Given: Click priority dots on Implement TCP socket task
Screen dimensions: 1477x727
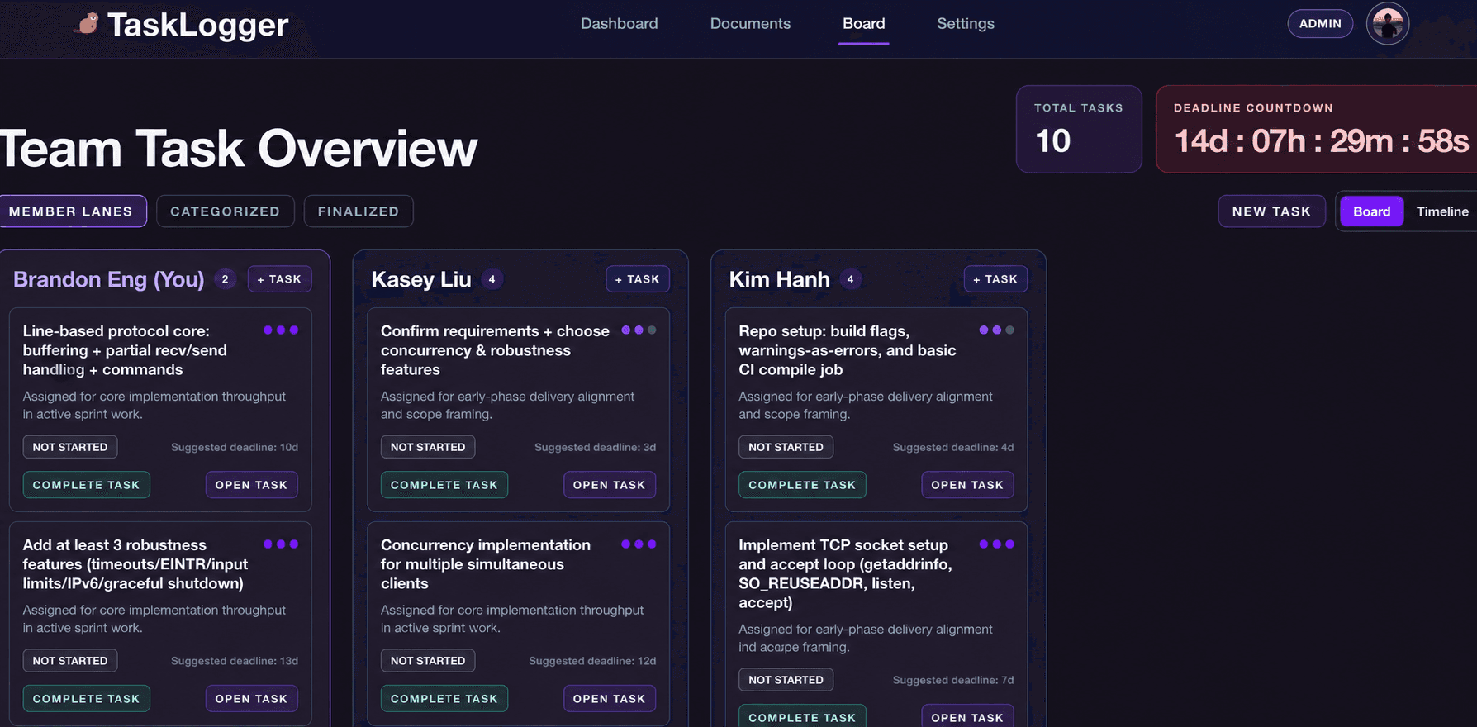Looking at the screenshot, I should pyautogui.click(x=996, y=544).
